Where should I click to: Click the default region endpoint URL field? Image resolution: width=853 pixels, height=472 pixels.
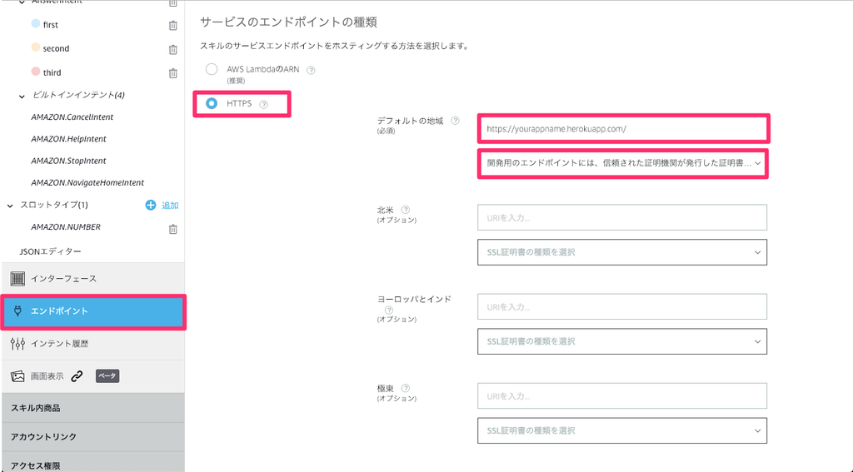point(623,129)
